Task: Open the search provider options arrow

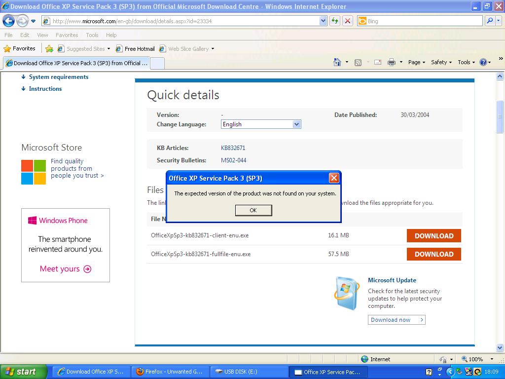Action: click(499, 21)
